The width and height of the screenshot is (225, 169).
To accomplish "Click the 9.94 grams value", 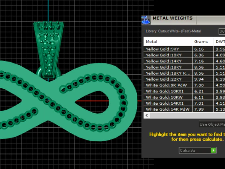I will click(x=199, y=79).
